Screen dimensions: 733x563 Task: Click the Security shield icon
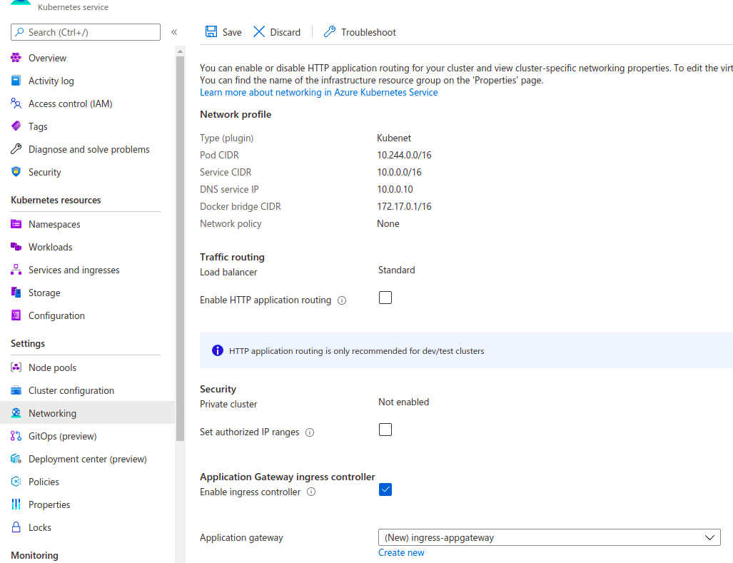pos(16,172)
